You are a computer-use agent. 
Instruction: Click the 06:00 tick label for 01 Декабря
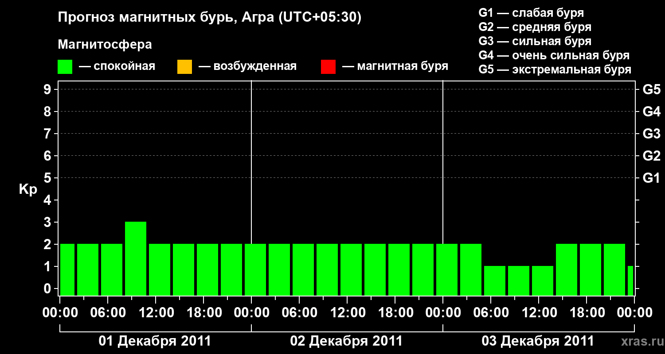108,313
